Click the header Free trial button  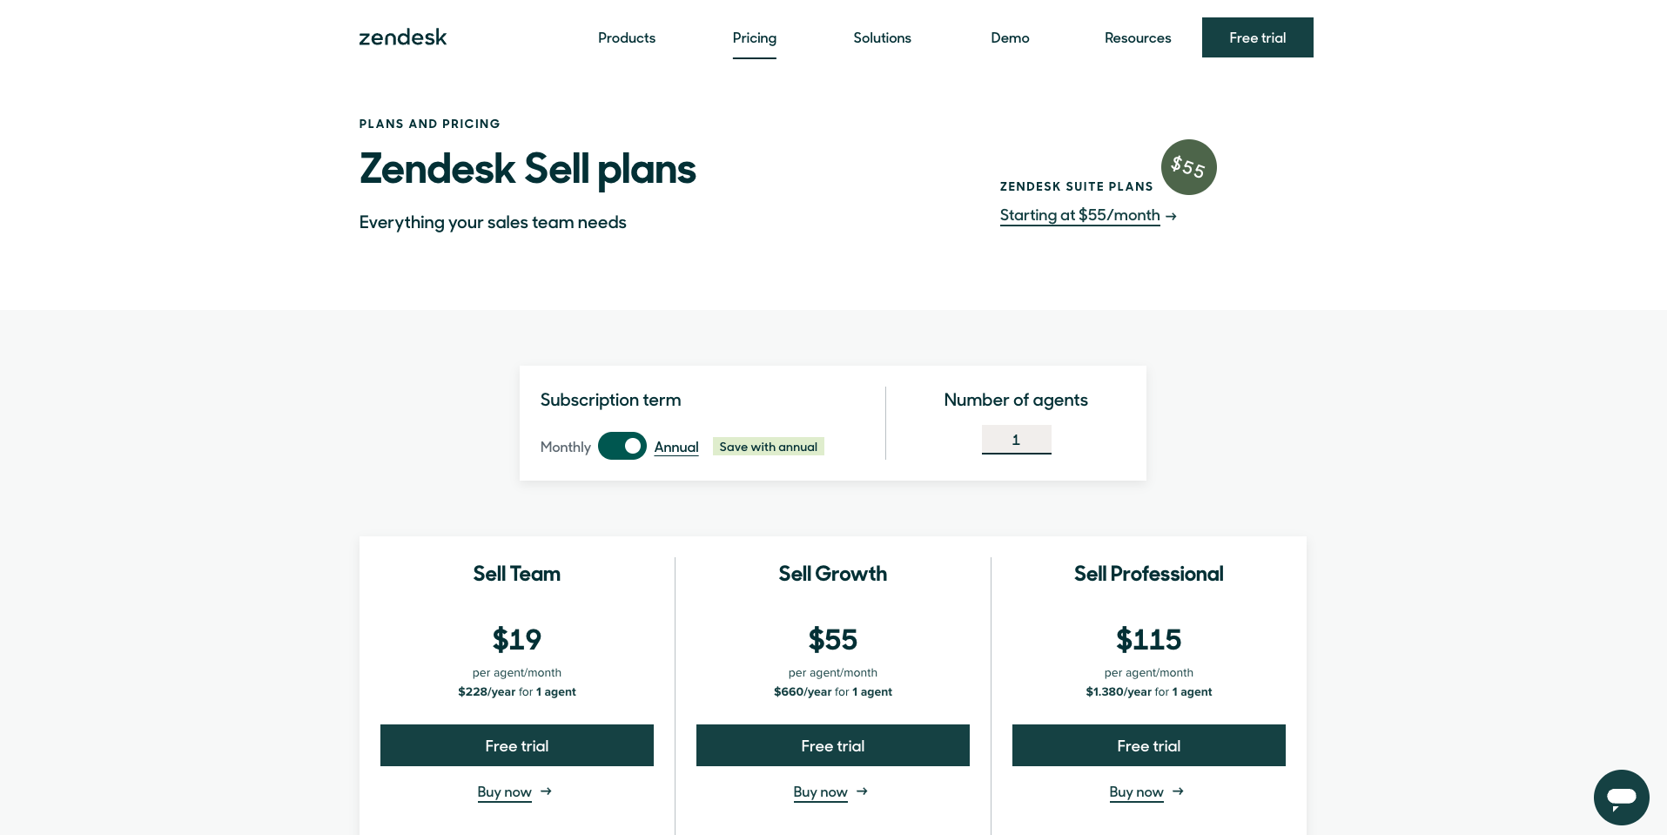pyautogui.click(x=1257, y=37)
